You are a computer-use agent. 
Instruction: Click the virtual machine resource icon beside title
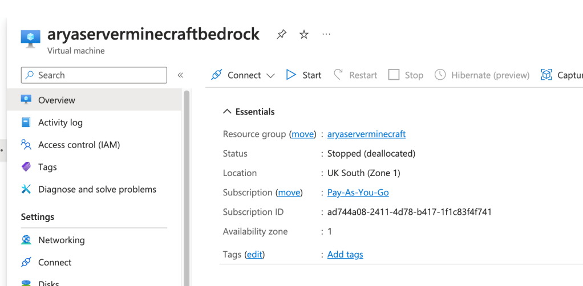click(x=30, y=39)
